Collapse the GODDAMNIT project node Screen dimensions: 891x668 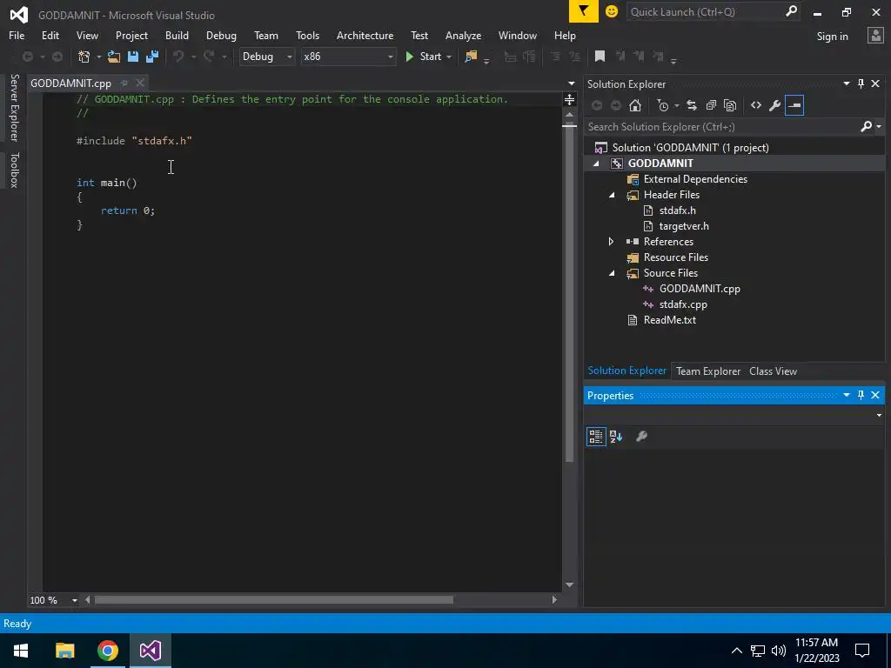point(596,164)
